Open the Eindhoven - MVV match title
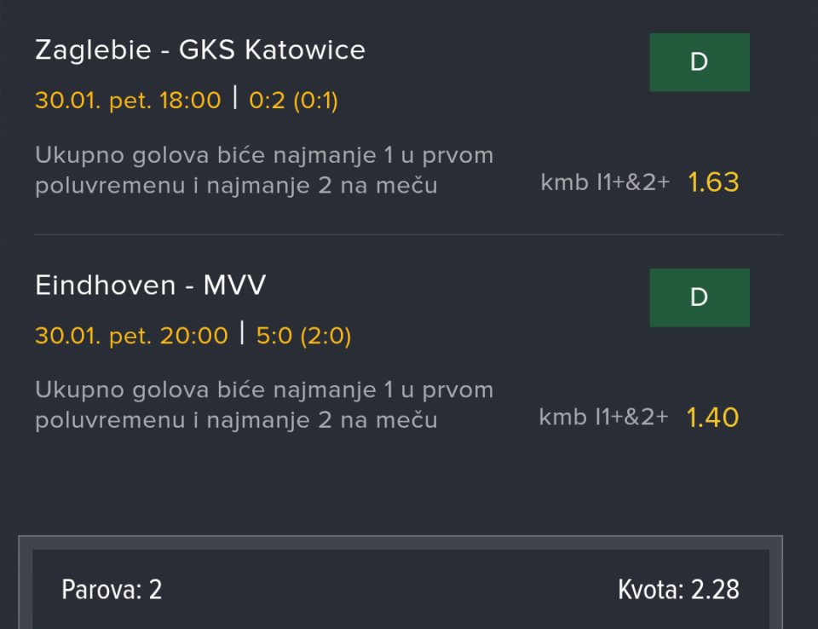The width and height of the screenshot is (818, 629). tap(151, 286)
